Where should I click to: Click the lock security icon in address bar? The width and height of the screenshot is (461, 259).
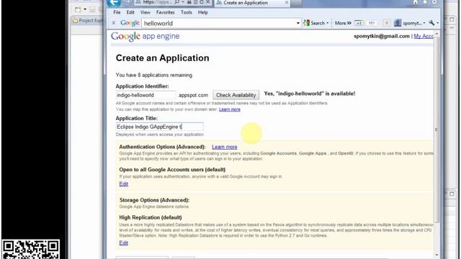pyautogui.click(x=189, y=2)
